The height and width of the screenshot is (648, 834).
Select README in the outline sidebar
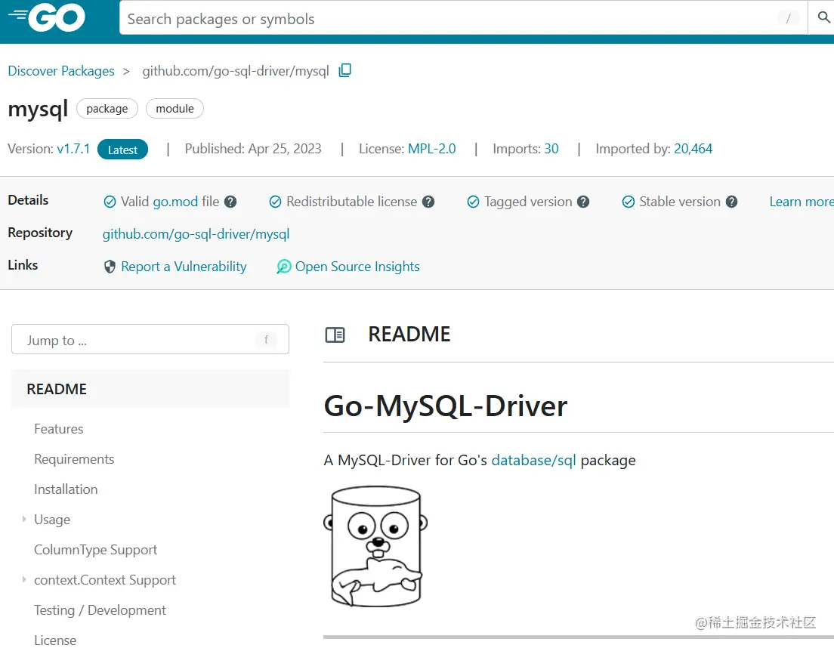pyautogui.click(x=150, y=389)
